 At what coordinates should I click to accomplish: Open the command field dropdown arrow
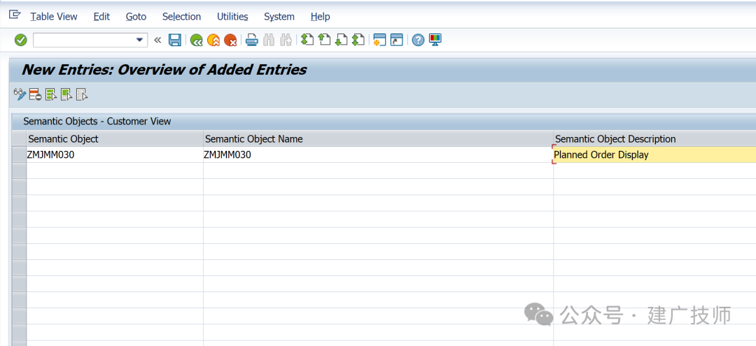(x=140, y=40)
